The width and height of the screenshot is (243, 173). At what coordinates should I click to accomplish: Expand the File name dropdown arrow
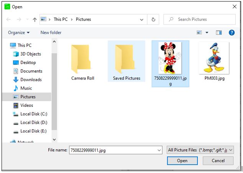159,150
